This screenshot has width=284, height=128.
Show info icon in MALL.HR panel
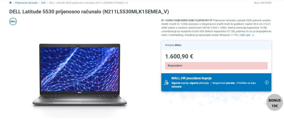coord(267,82)
